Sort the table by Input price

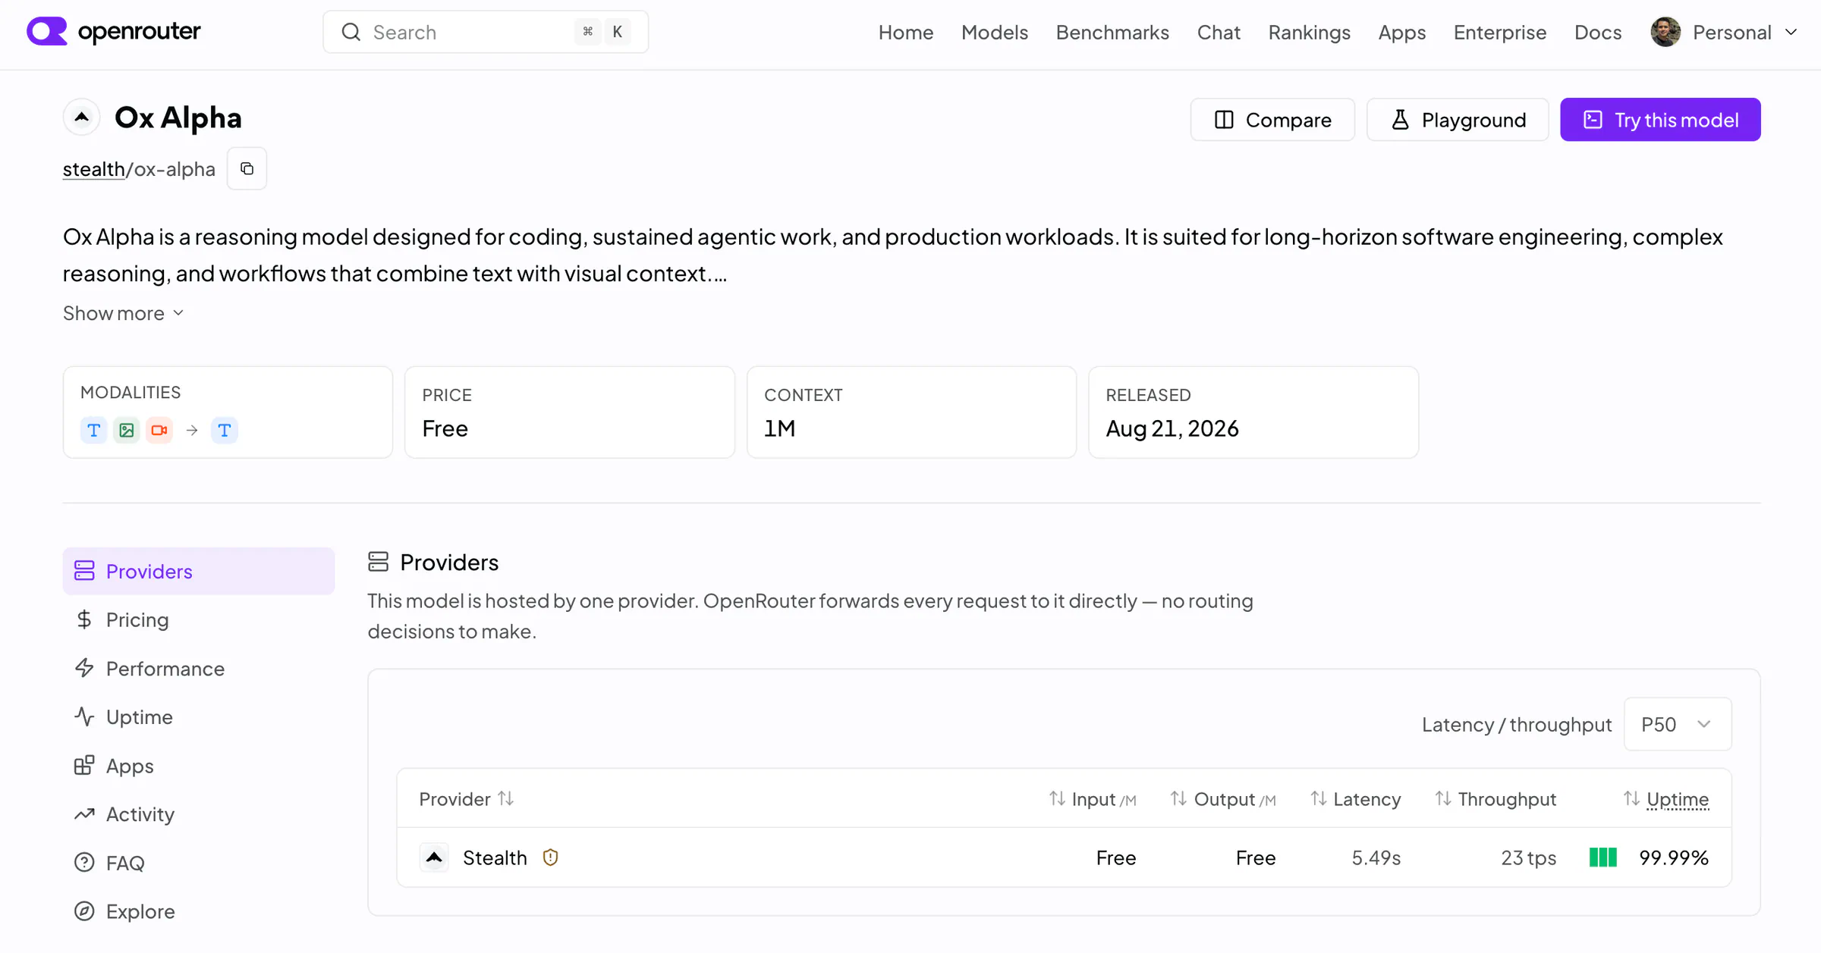(1093, 799)
